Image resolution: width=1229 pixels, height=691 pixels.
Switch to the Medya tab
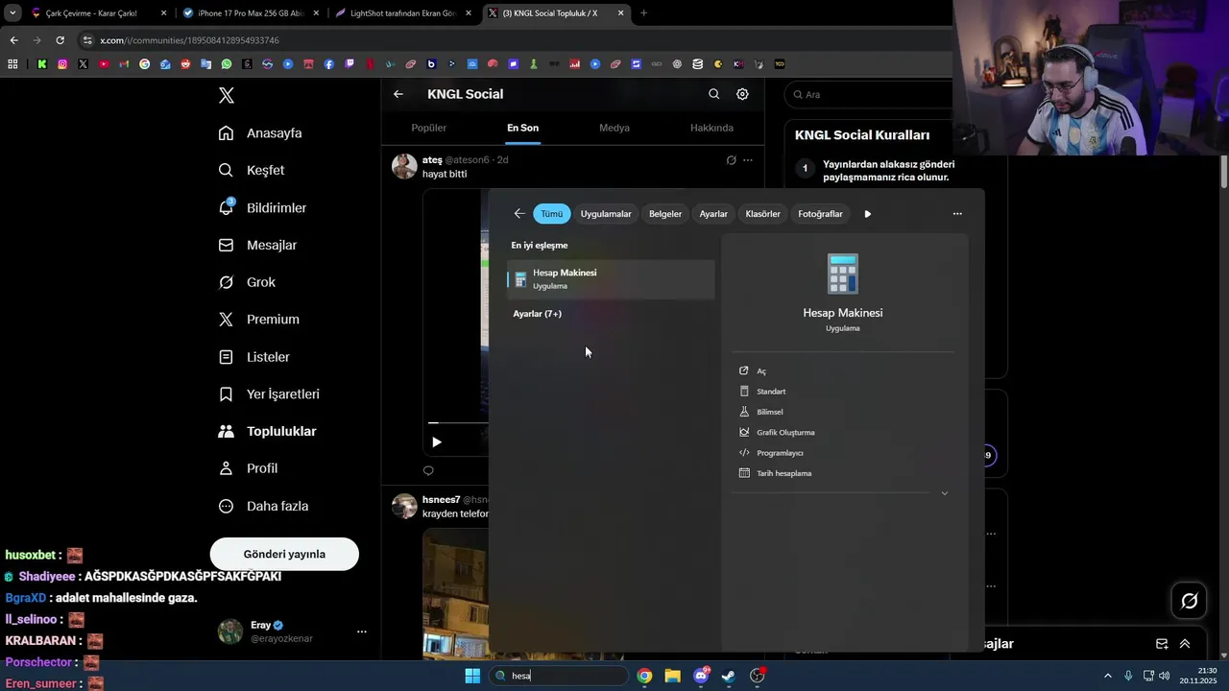point(614,128)
